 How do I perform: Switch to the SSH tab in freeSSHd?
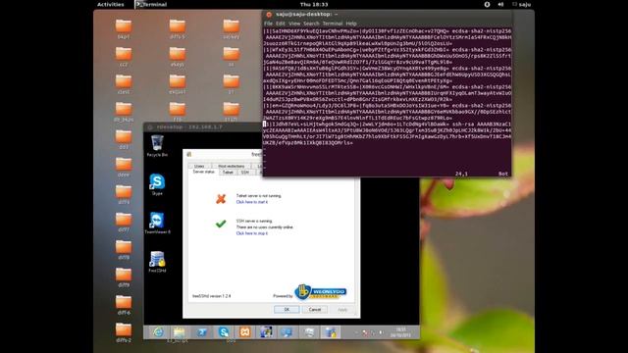(244, 173)
